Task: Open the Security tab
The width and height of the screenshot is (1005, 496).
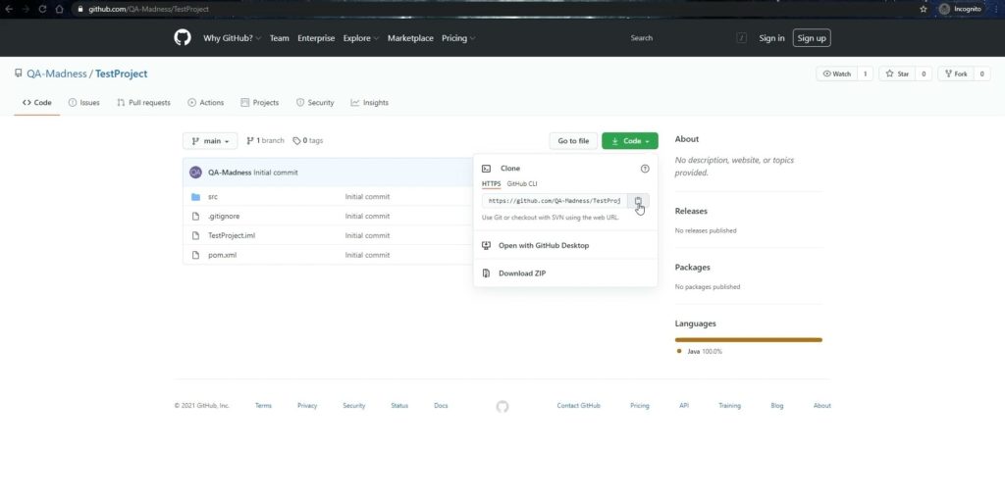Action: pos(315,102)
